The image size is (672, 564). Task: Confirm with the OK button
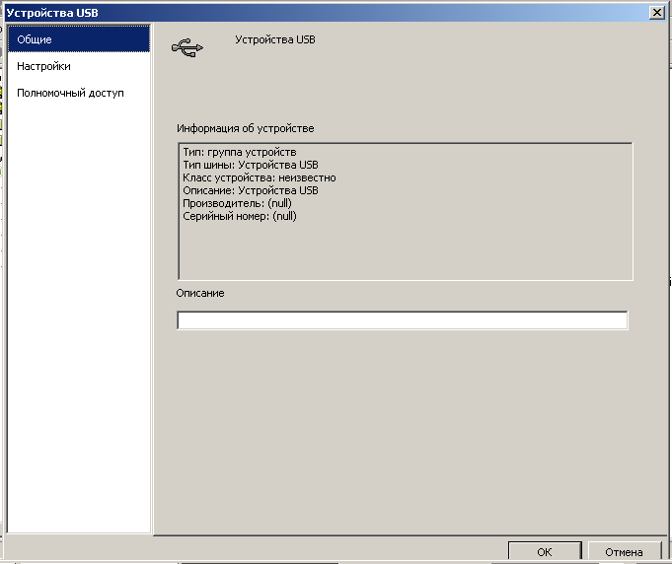point(545,552)
